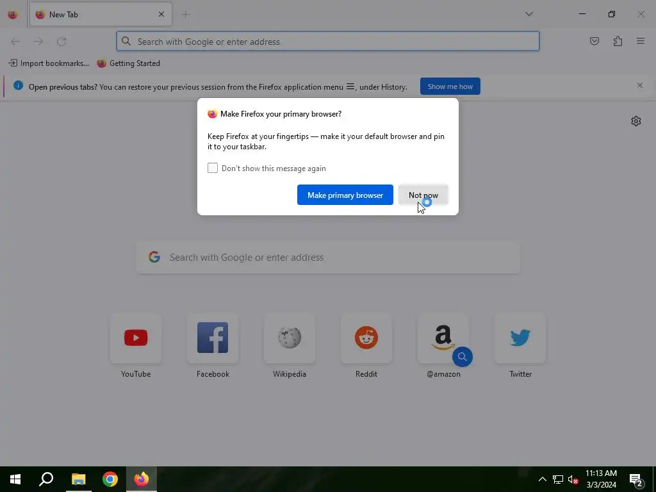Click the Not now button
This screenshot has width=656, height=492.
(423, 195)
